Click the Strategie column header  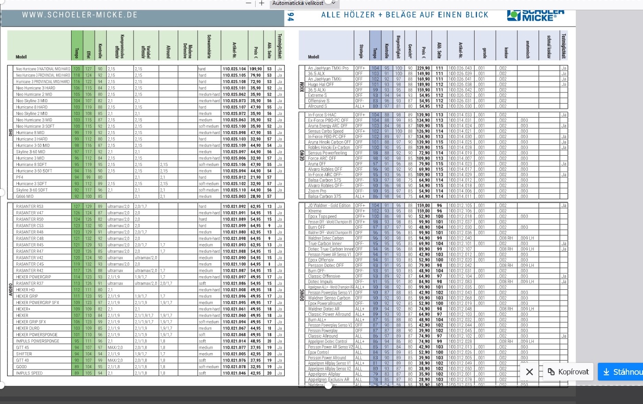pos(361,51)
